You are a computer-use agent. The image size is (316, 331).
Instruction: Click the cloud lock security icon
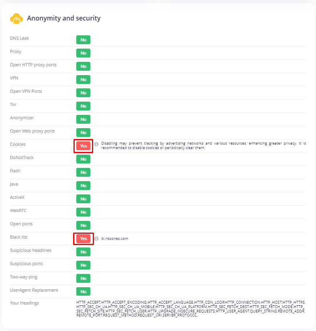16,18
